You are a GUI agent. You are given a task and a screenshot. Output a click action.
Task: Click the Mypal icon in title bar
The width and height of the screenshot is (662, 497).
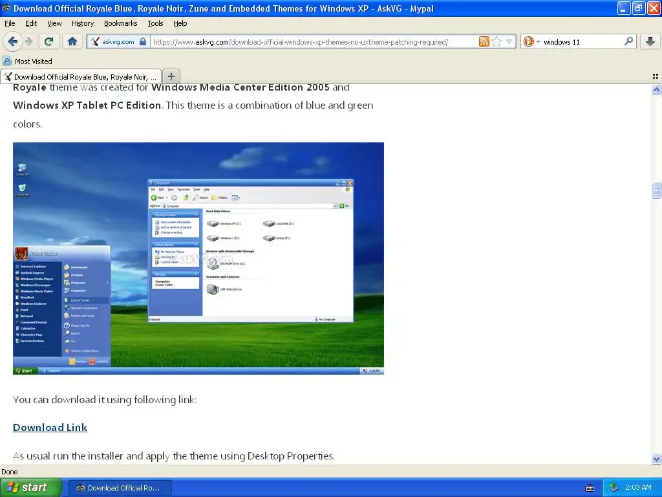[x=6, y=8]
